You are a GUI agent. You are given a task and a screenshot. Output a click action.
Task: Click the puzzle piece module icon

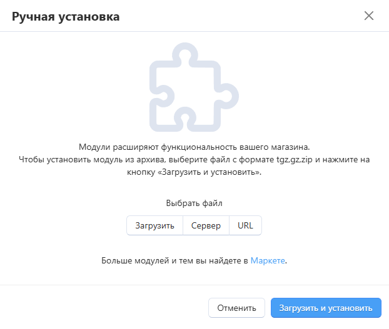click(x=194, y=87)
